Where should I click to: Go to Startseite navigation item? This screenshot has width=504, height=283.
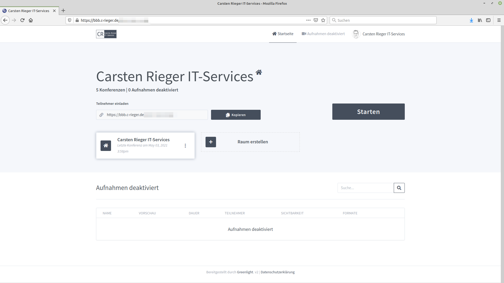point(283,34)
